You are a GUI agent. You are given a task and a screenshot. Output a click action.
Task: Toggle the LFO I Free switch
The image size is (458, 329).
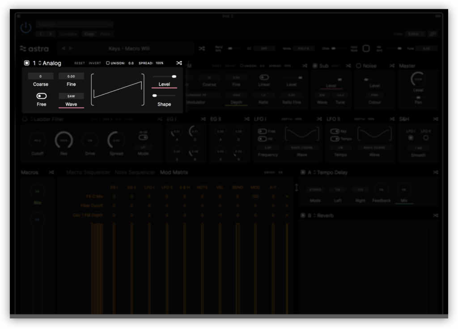(x=262, y=131)
